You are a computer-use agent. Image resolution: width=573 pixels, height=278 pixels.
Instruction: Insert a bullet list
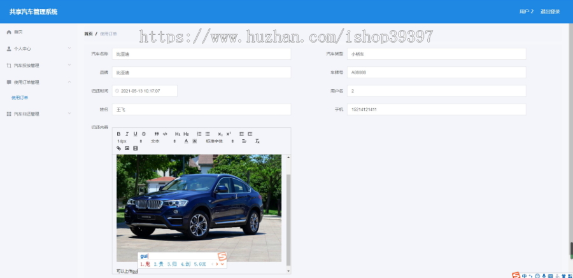pos(208,134)
